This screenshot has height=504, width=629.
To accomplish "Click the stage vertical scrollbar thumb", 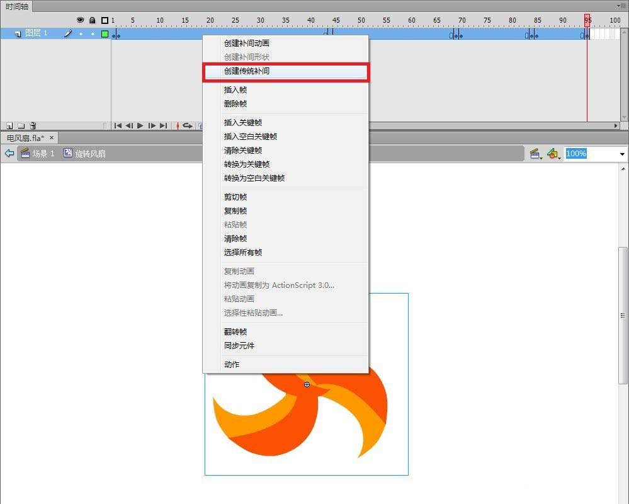I will (x=623, y=316).
